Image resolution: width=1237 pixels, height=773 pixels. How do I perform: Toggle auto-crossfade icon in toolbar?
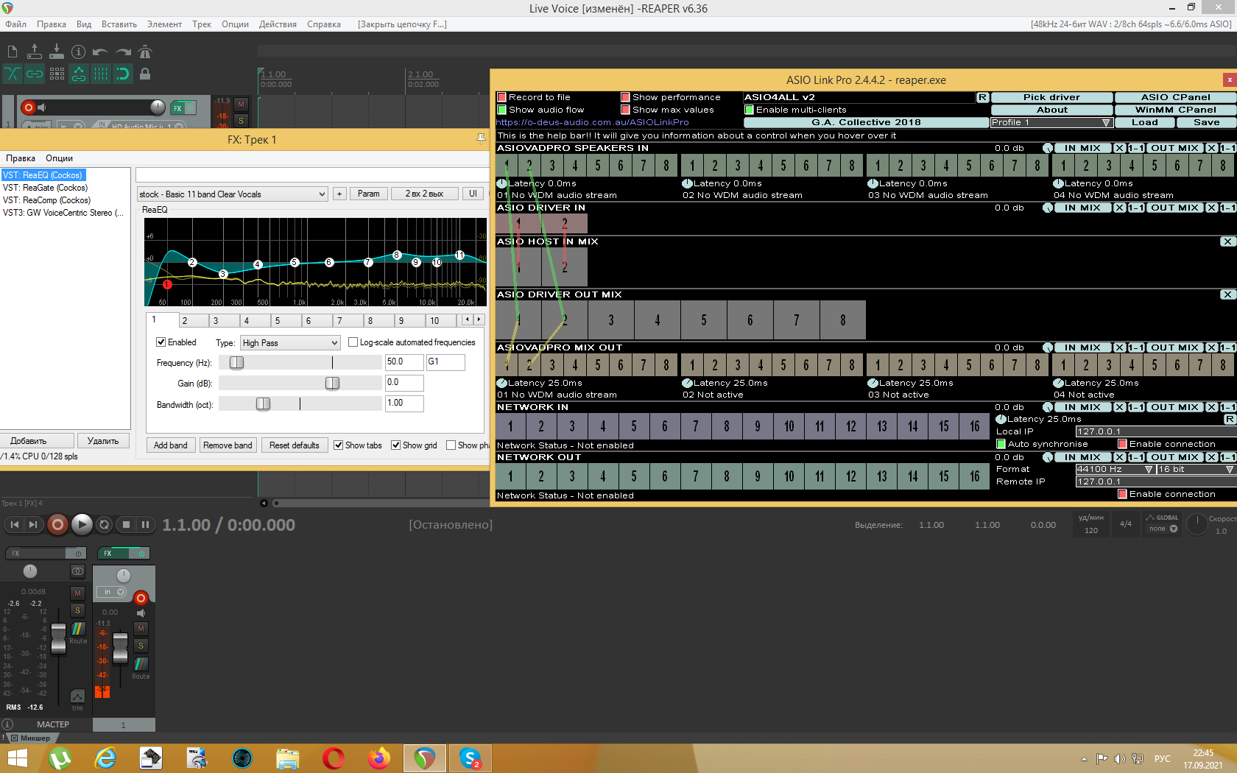click(x=13, y=74)
